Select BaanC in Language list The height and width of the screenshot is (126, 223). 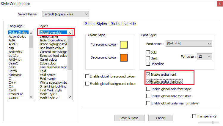click(x=18, y=63)
